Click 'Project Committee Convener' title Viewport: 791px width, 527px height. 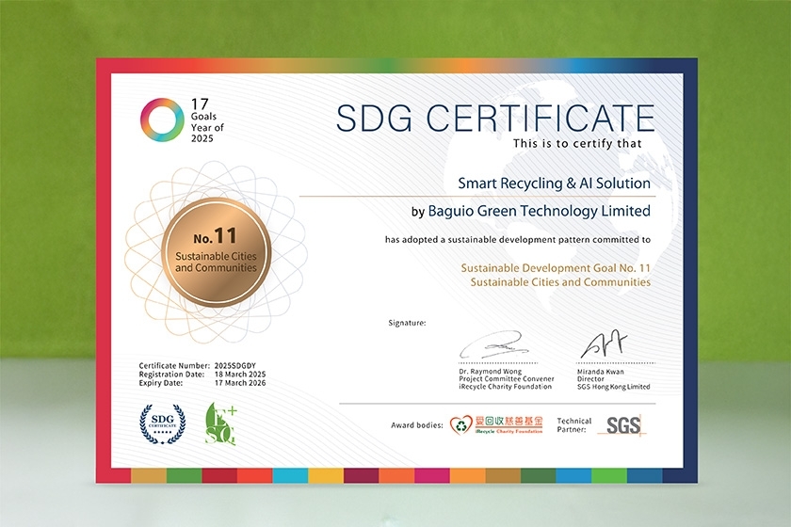coord(506,378)
